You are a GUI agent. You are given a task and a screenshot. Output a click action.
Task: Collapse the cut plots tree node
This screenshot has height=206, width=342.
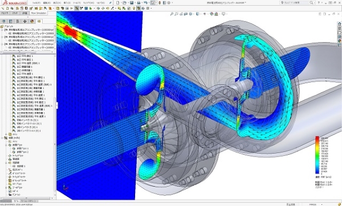[6, 145]
